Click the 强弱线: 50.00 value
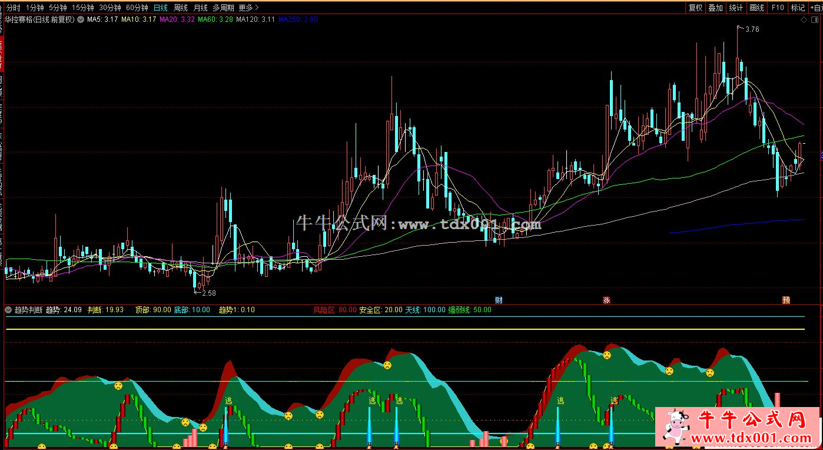This screenshot has height=450, width=823. pos(470,309)
